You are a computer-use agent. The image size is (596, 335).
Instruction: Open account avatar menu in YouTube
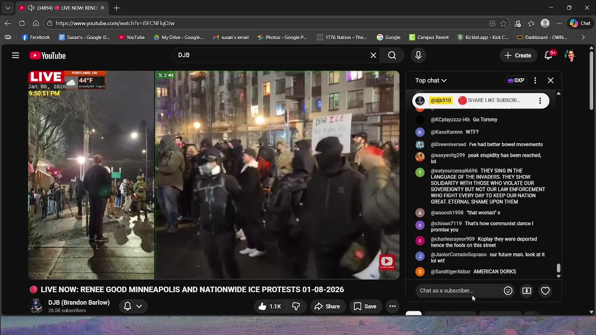[570, 55]
